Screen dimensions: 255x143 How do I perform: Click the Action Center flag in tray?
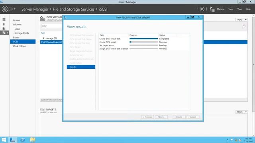(x=232, y=140)
